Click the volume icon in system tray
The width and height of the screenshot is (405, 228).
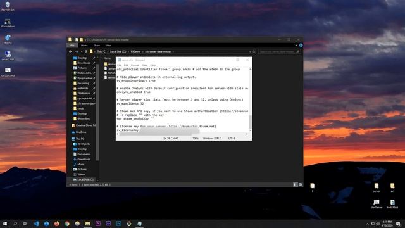pyautogui.click(x=378, y=224)
